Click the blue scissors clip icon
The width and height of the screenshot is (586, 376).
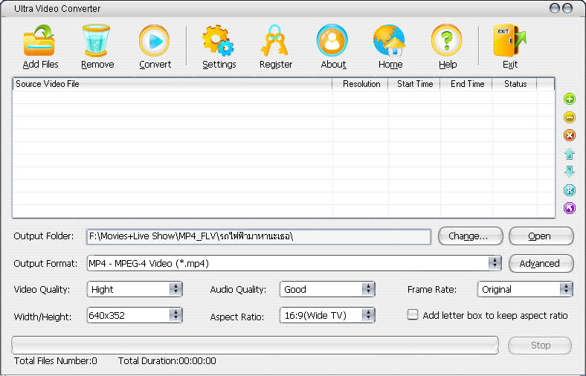[x=569, y=189]
